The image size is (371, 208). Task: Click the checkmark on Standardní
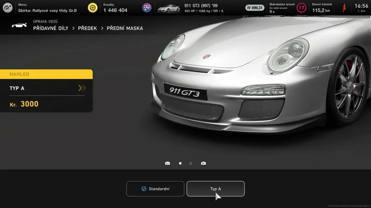pyautogui.click(x=144, y=189)
